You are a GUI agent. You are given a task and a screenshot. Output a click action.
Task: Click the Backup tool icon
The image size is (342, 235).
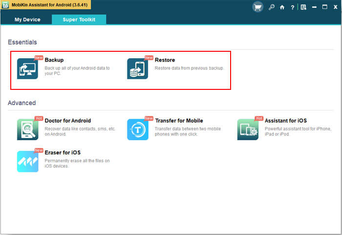[27, 68]
